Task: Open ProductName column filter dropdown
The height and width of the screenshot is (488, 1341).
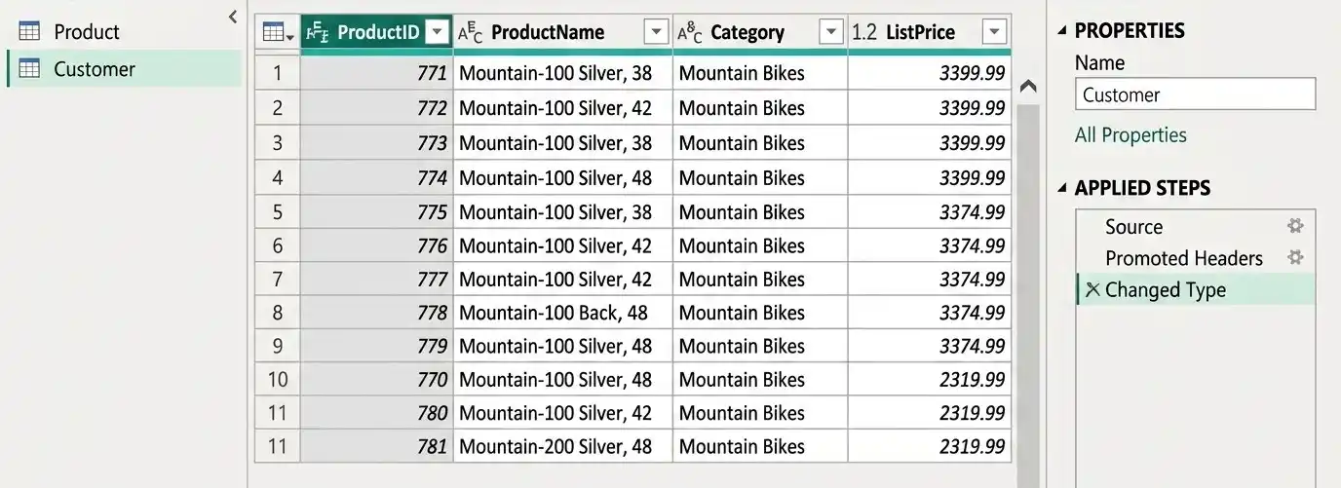Action: pos(657,32)
